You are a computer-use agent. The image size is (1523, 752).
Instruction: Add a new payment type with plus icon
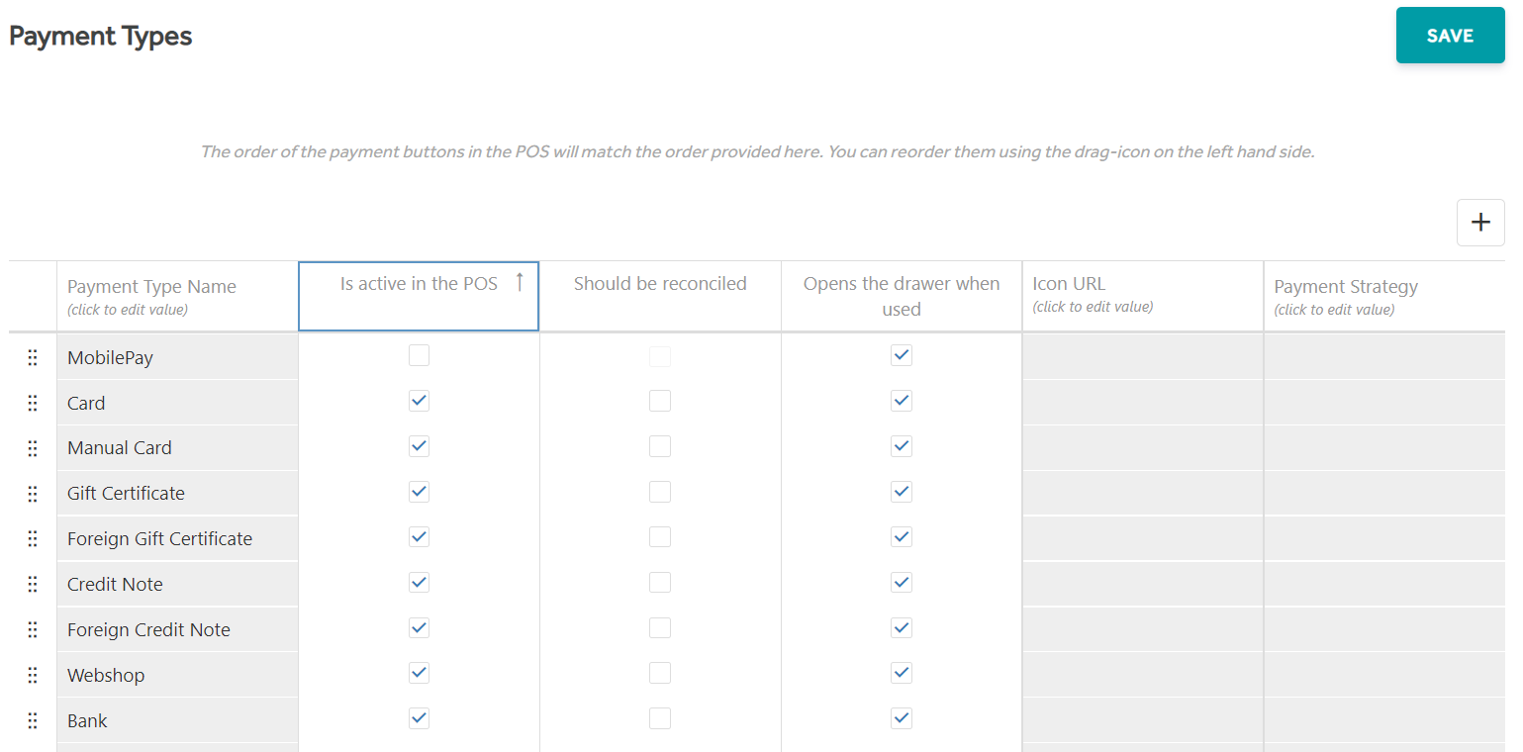[x=1480, y=223]
